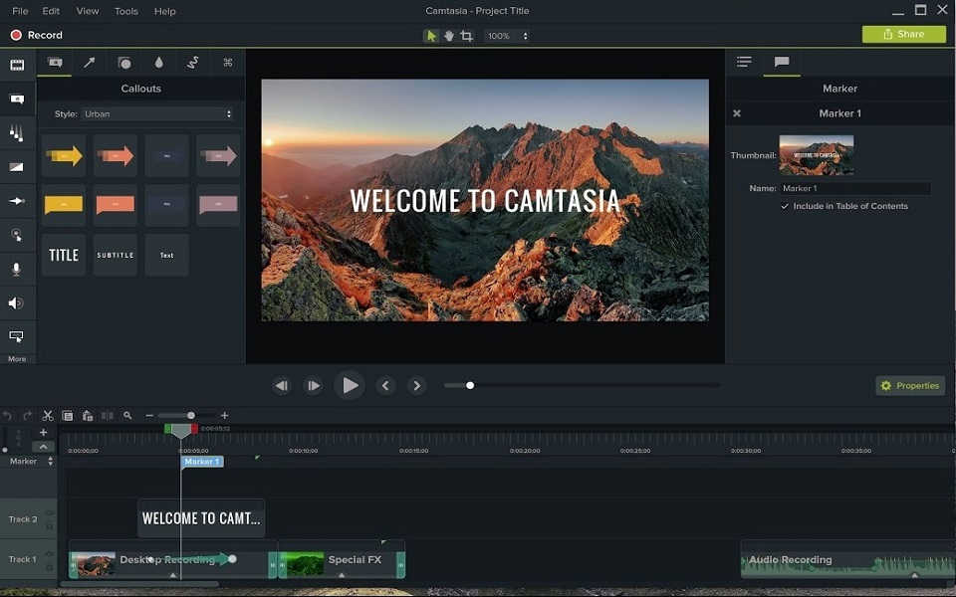Open the File menu
Viewport: 956px width, 597px height.
(20, 11)
